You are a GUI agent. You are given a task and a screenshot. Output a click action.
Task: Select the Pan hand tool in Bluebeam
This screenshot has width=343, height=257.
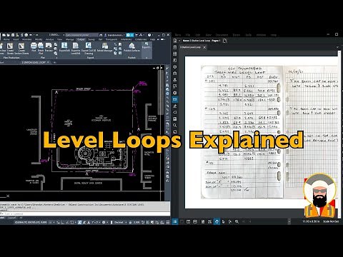(x=217, y=221)
